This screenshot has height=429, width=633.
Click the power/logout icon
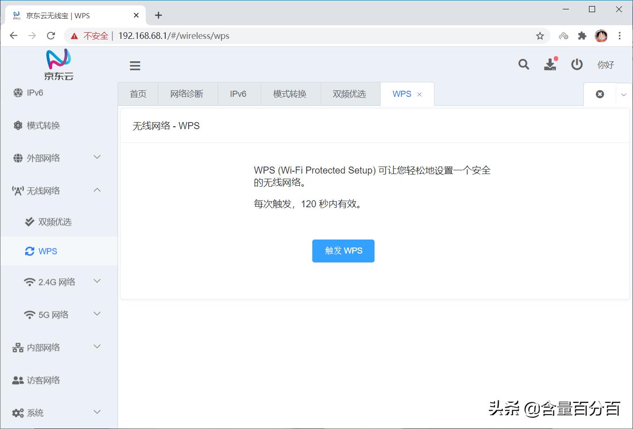tap(577, 65)
